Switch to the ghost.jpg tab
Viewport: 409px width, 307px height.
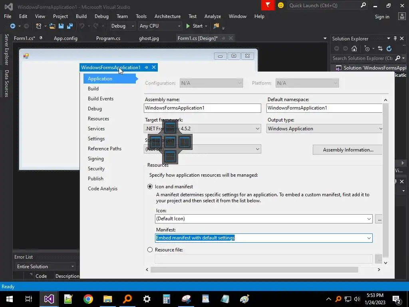149,38
